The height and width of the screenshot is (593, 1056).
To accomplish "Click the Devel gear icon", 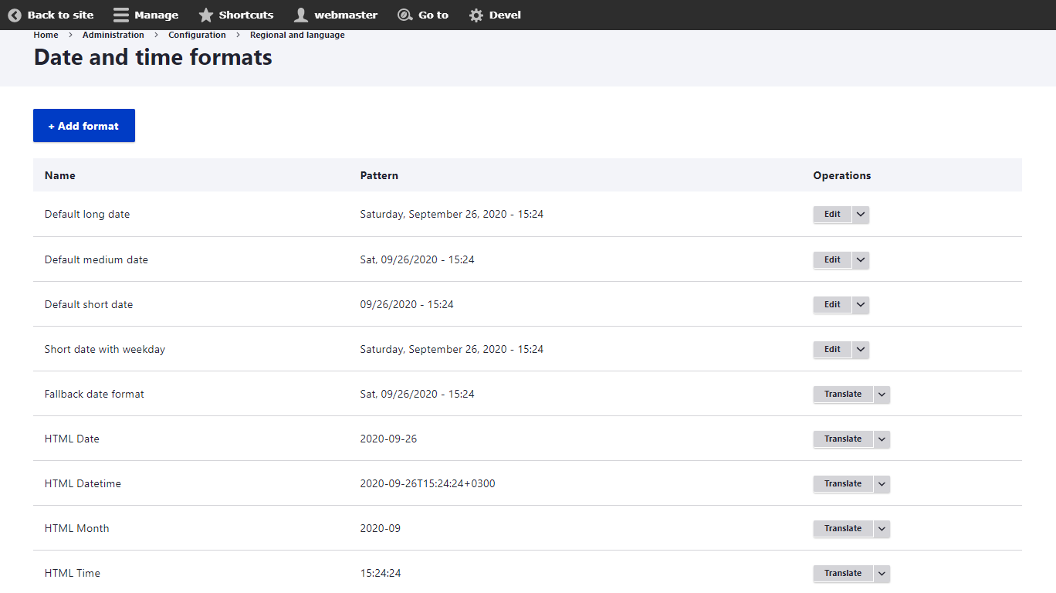I will pyautogui.click(x=476, y=15).
